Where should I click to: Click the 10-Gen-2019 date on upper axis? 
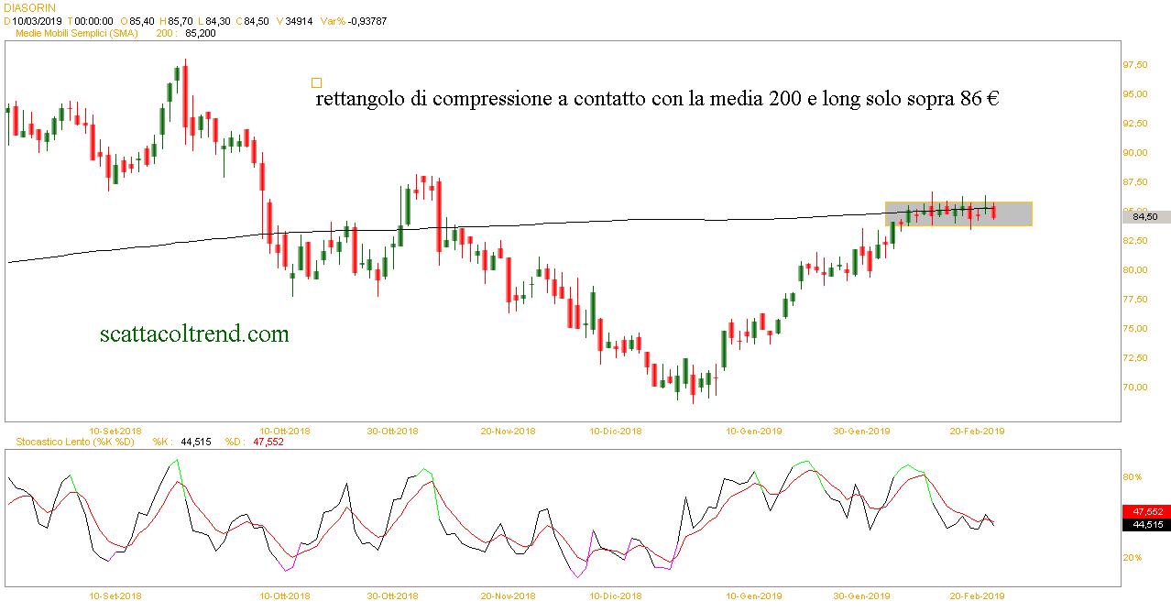(753, 431)
